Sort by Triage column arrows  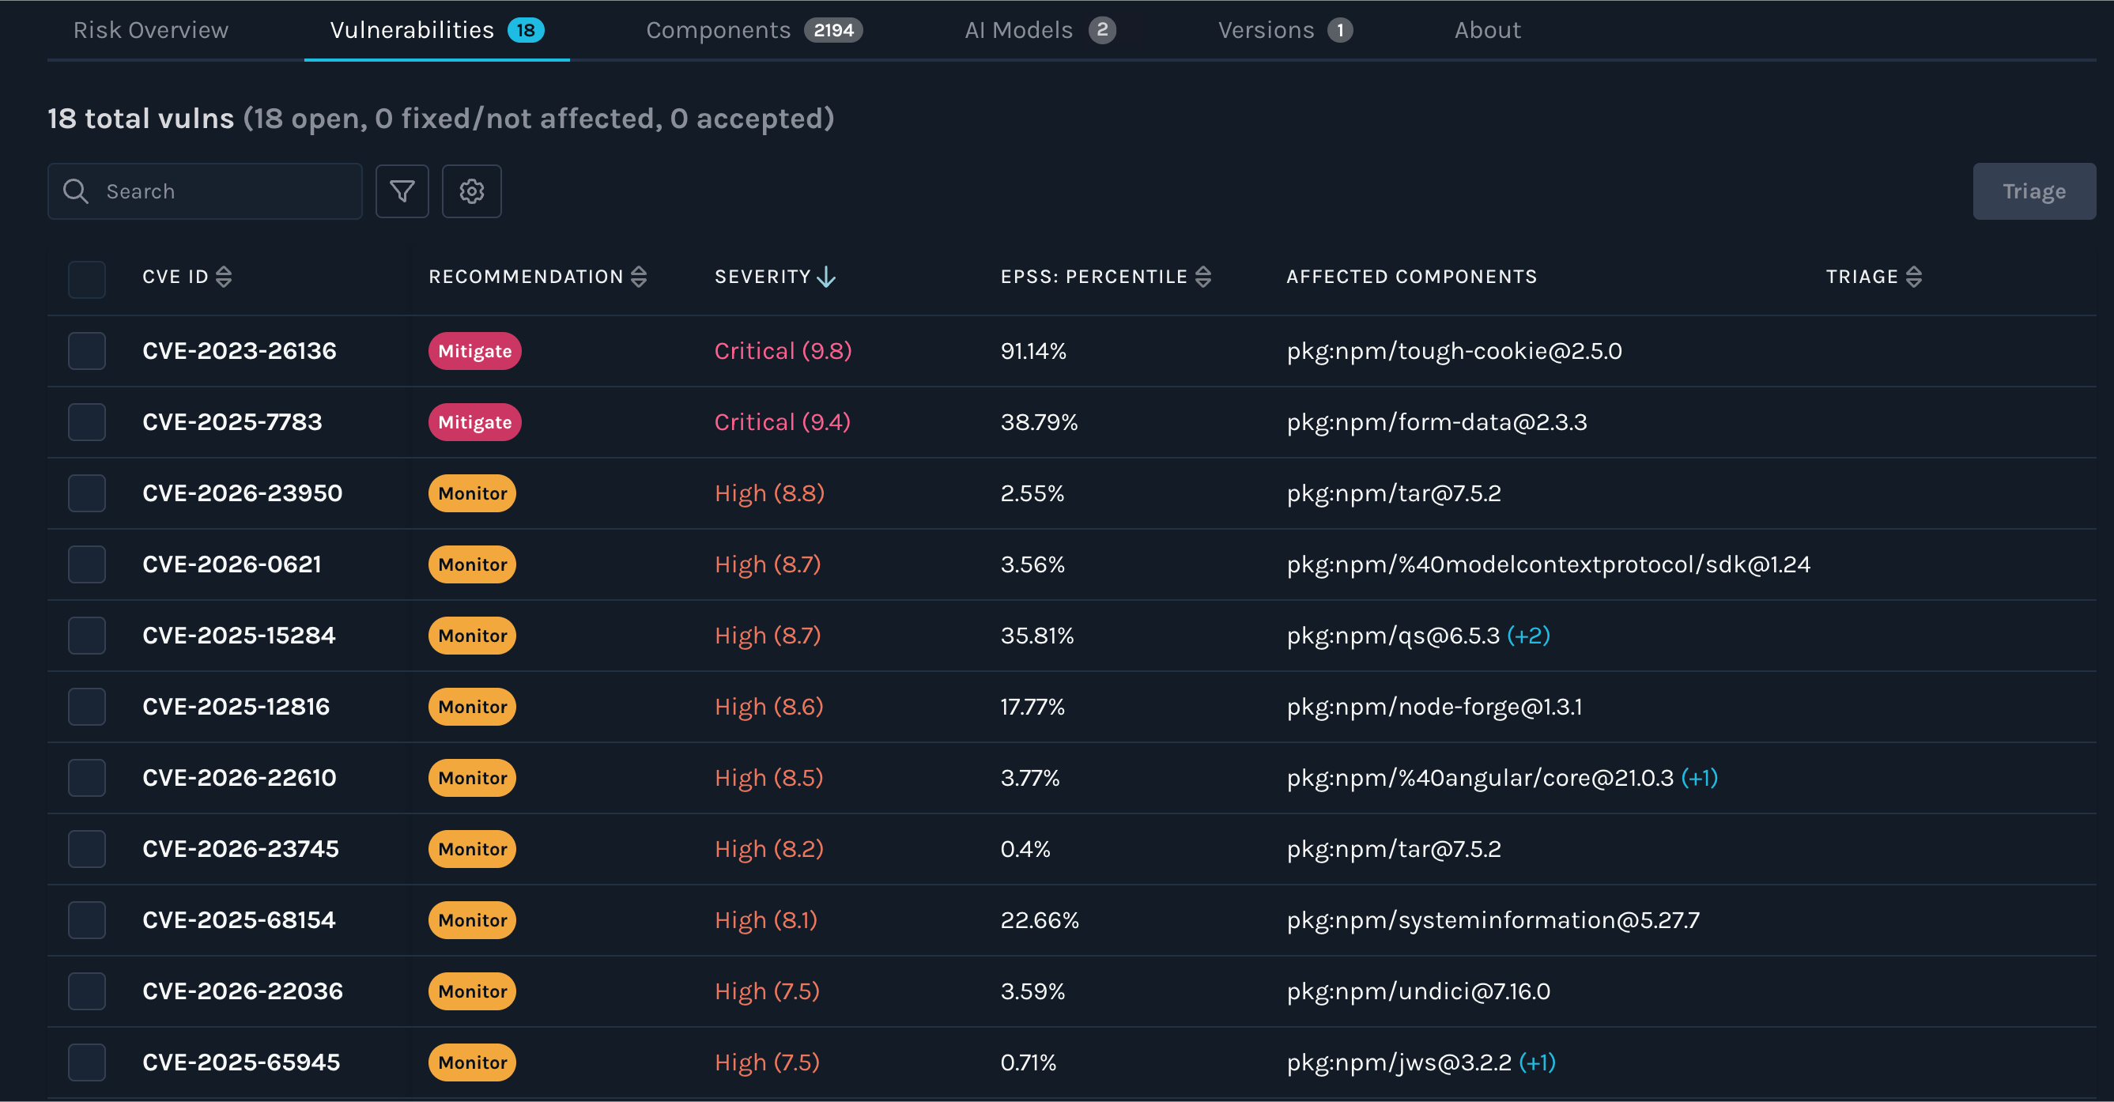click(1914, 277)
